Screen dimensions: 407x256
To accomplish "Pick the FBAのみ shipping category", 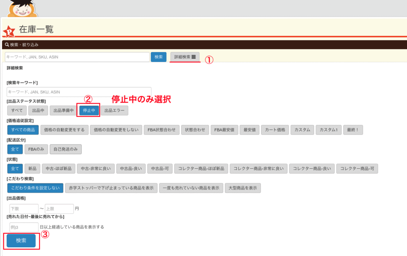I will pyautogui.click(x=36, y=149).
